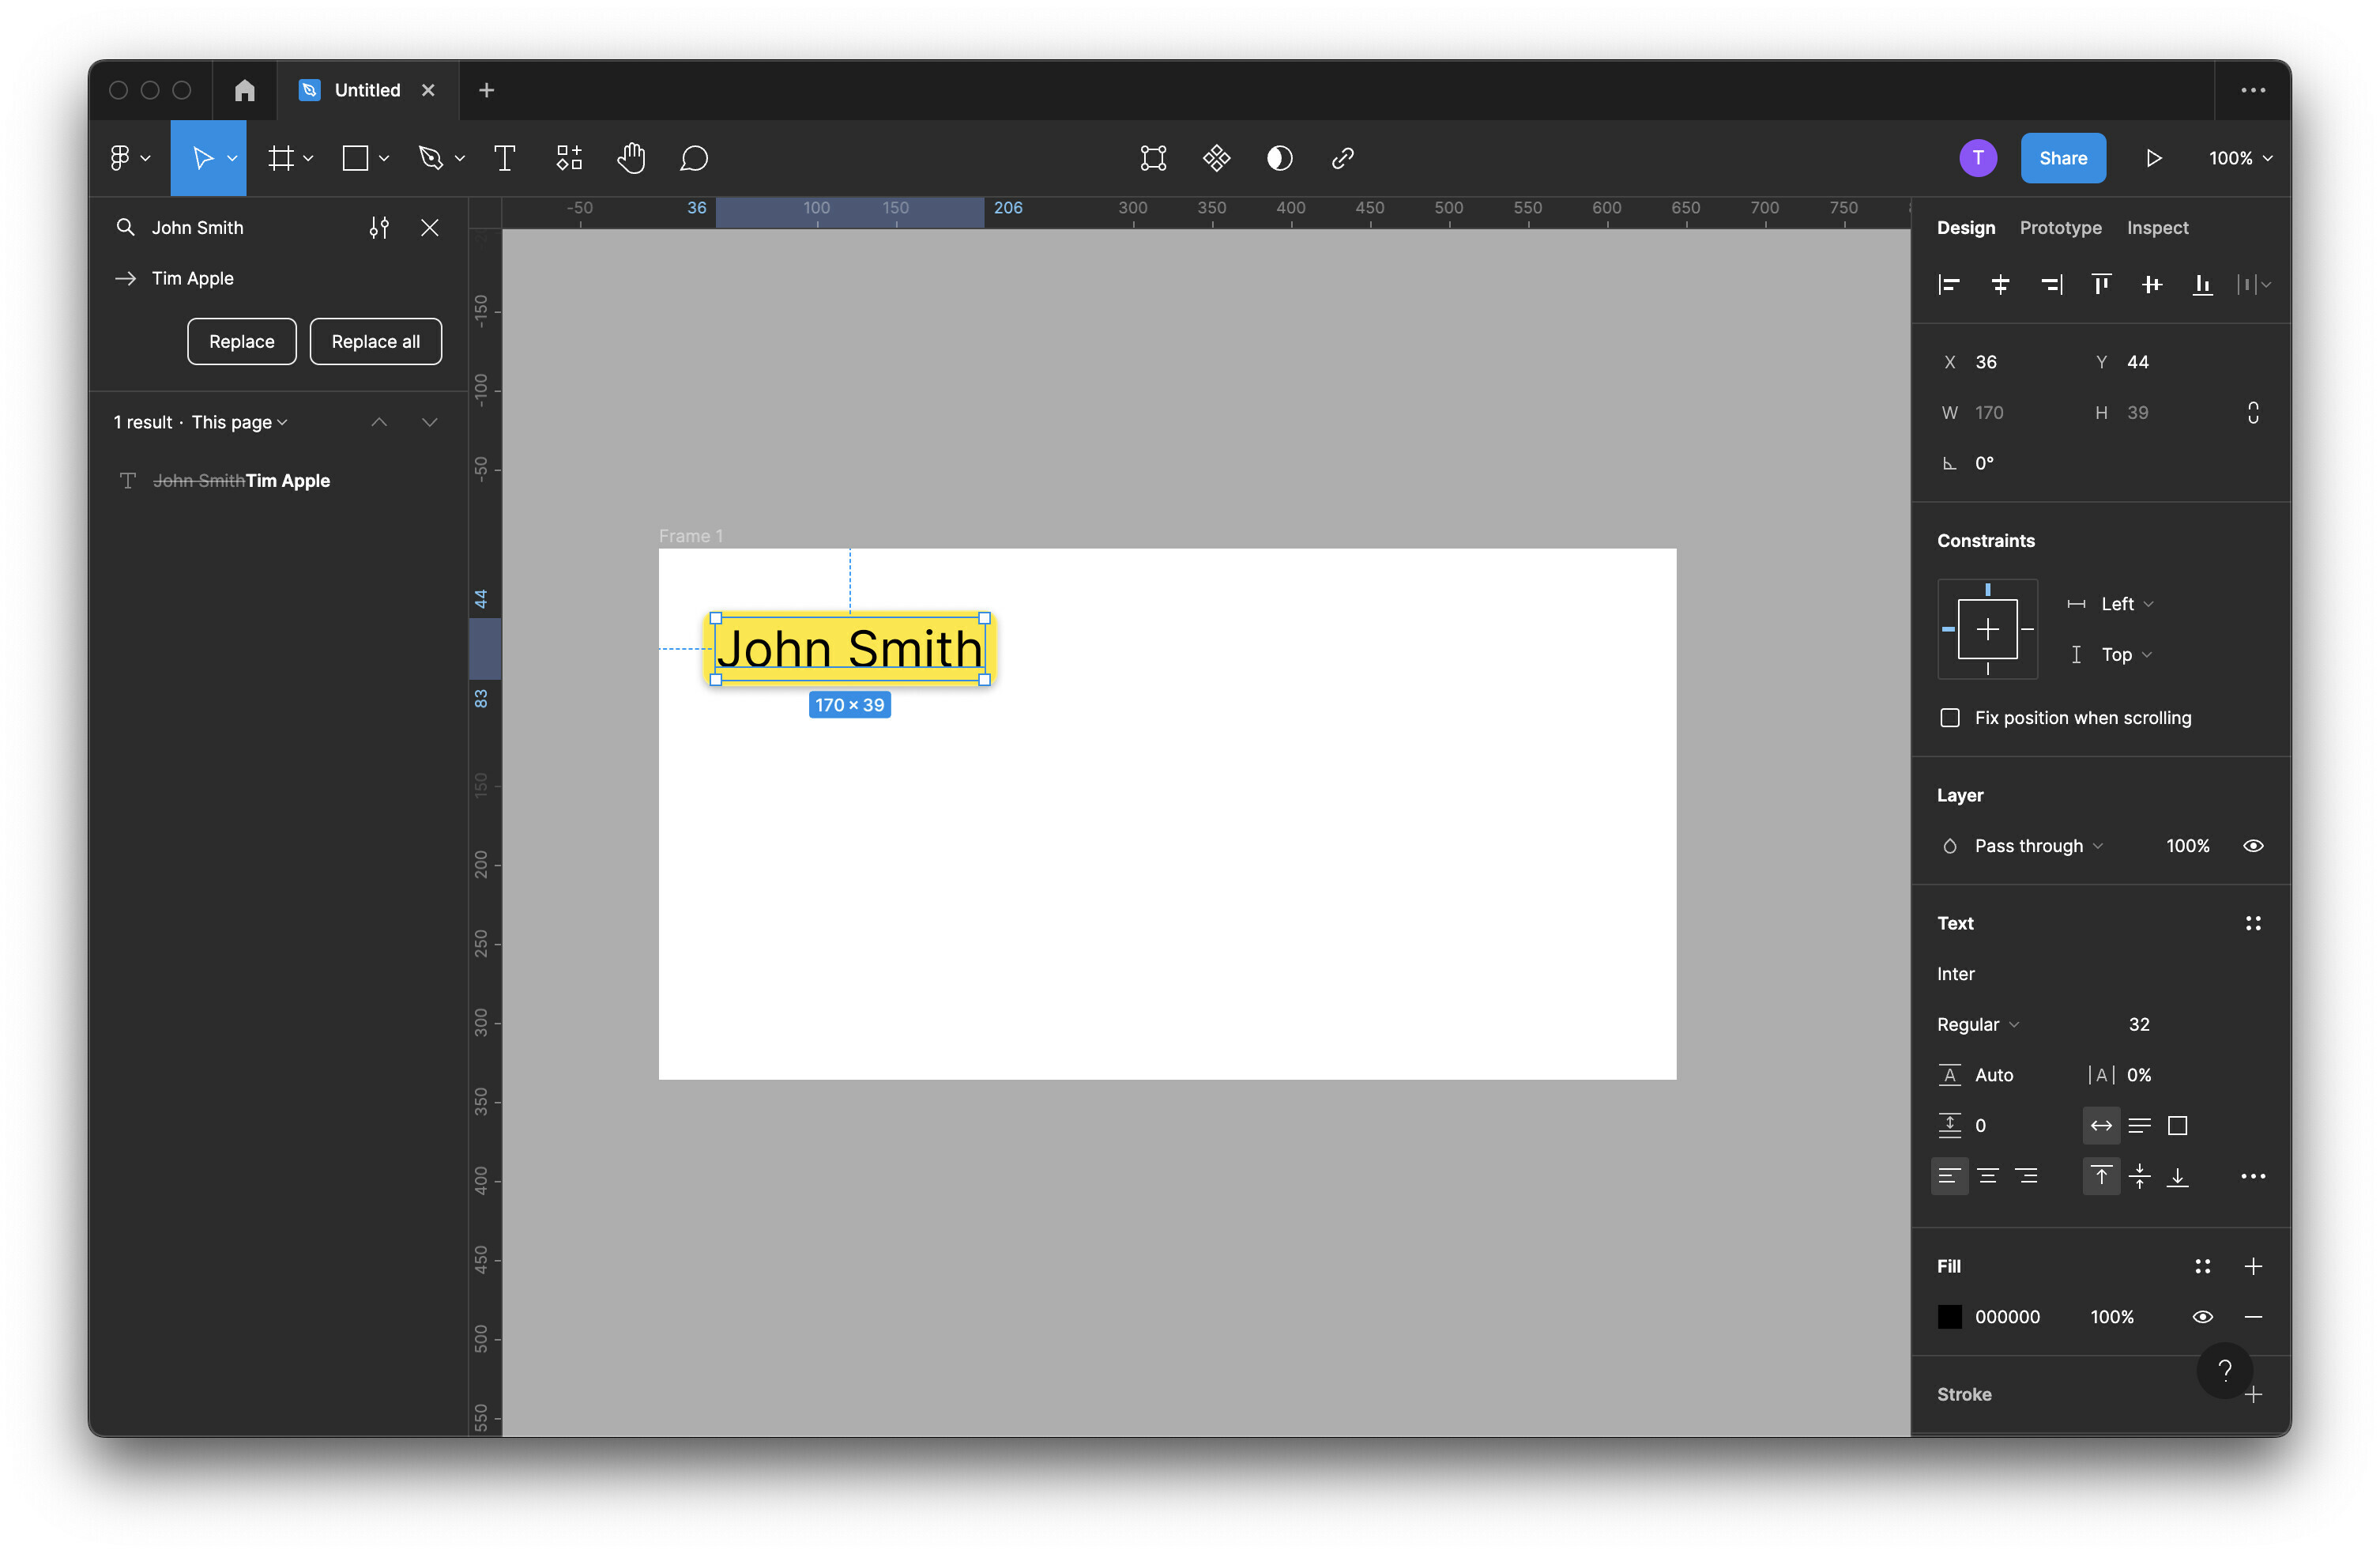Image resolution: width=2380 pixels, height=1554 pixels.
Task: Set text vertical align middle
Action: pyautogui.click(x=2139, y=1177)
